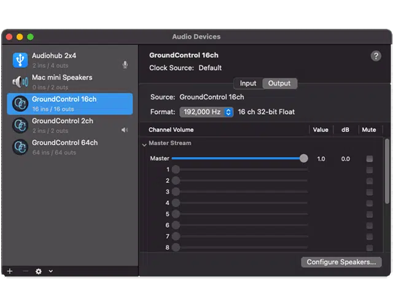Click the Mute column header

369,130
